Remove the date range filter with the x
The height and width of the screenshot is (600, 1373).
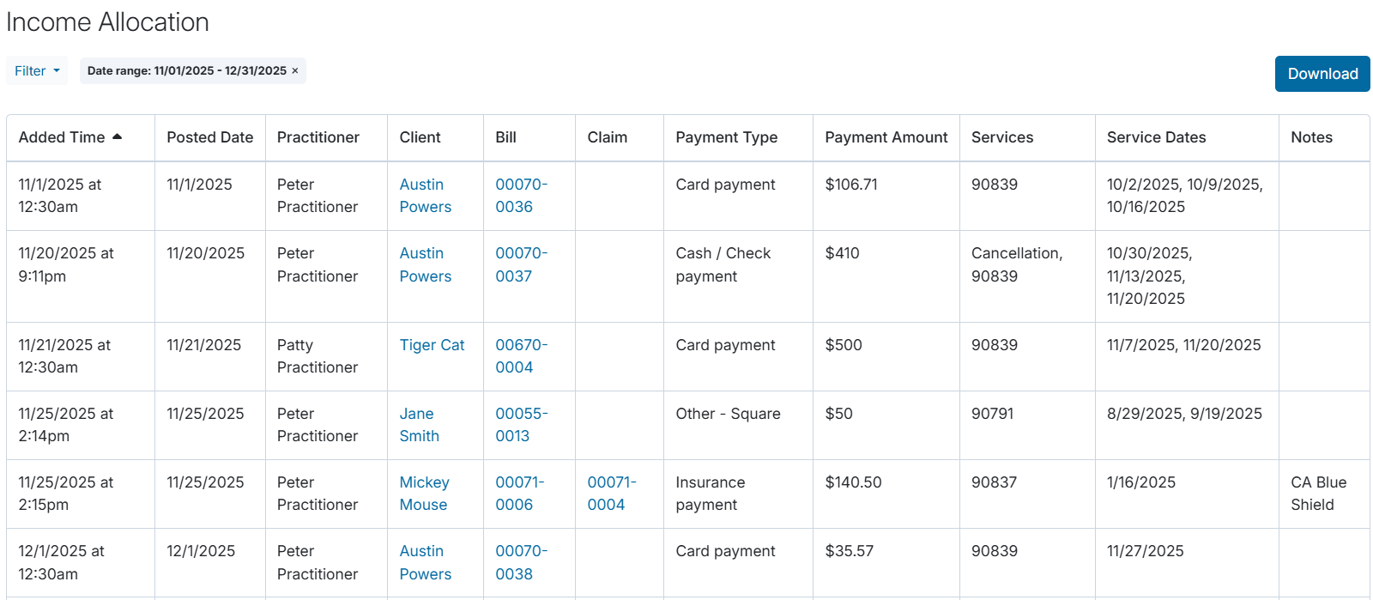click(295, 71)
